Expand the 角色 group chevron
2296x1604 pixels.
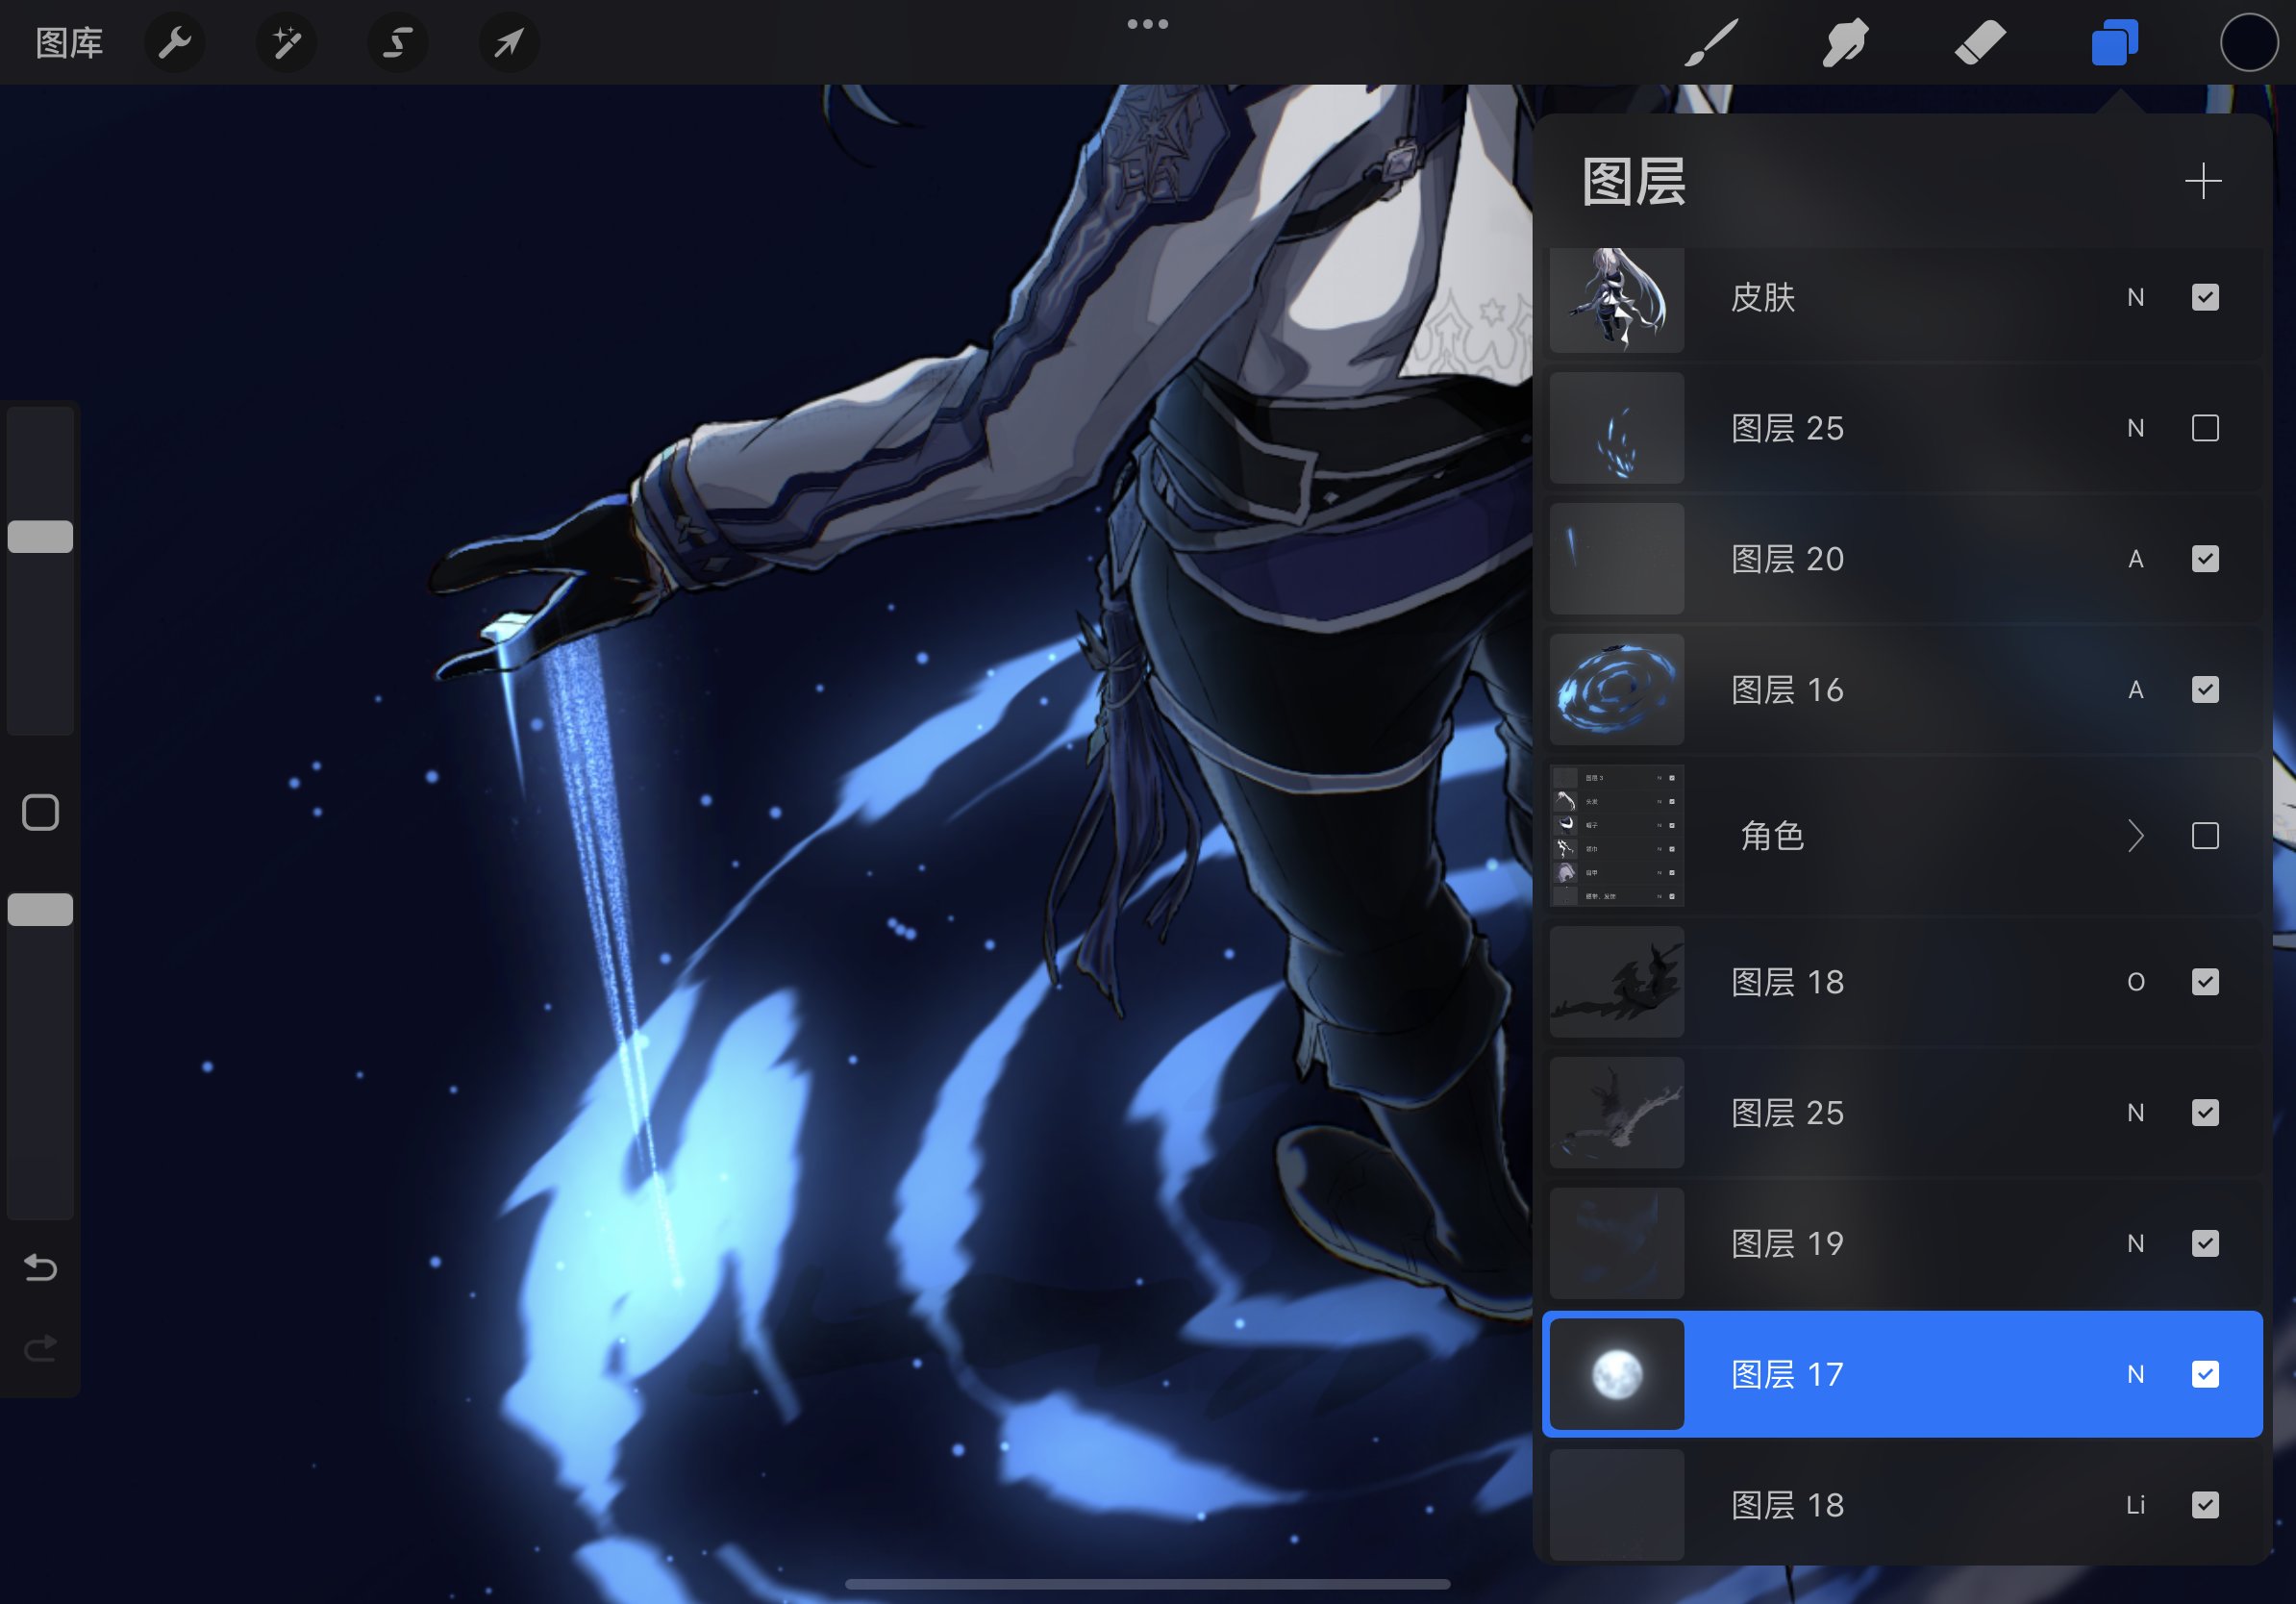(x=2136, y=836)
